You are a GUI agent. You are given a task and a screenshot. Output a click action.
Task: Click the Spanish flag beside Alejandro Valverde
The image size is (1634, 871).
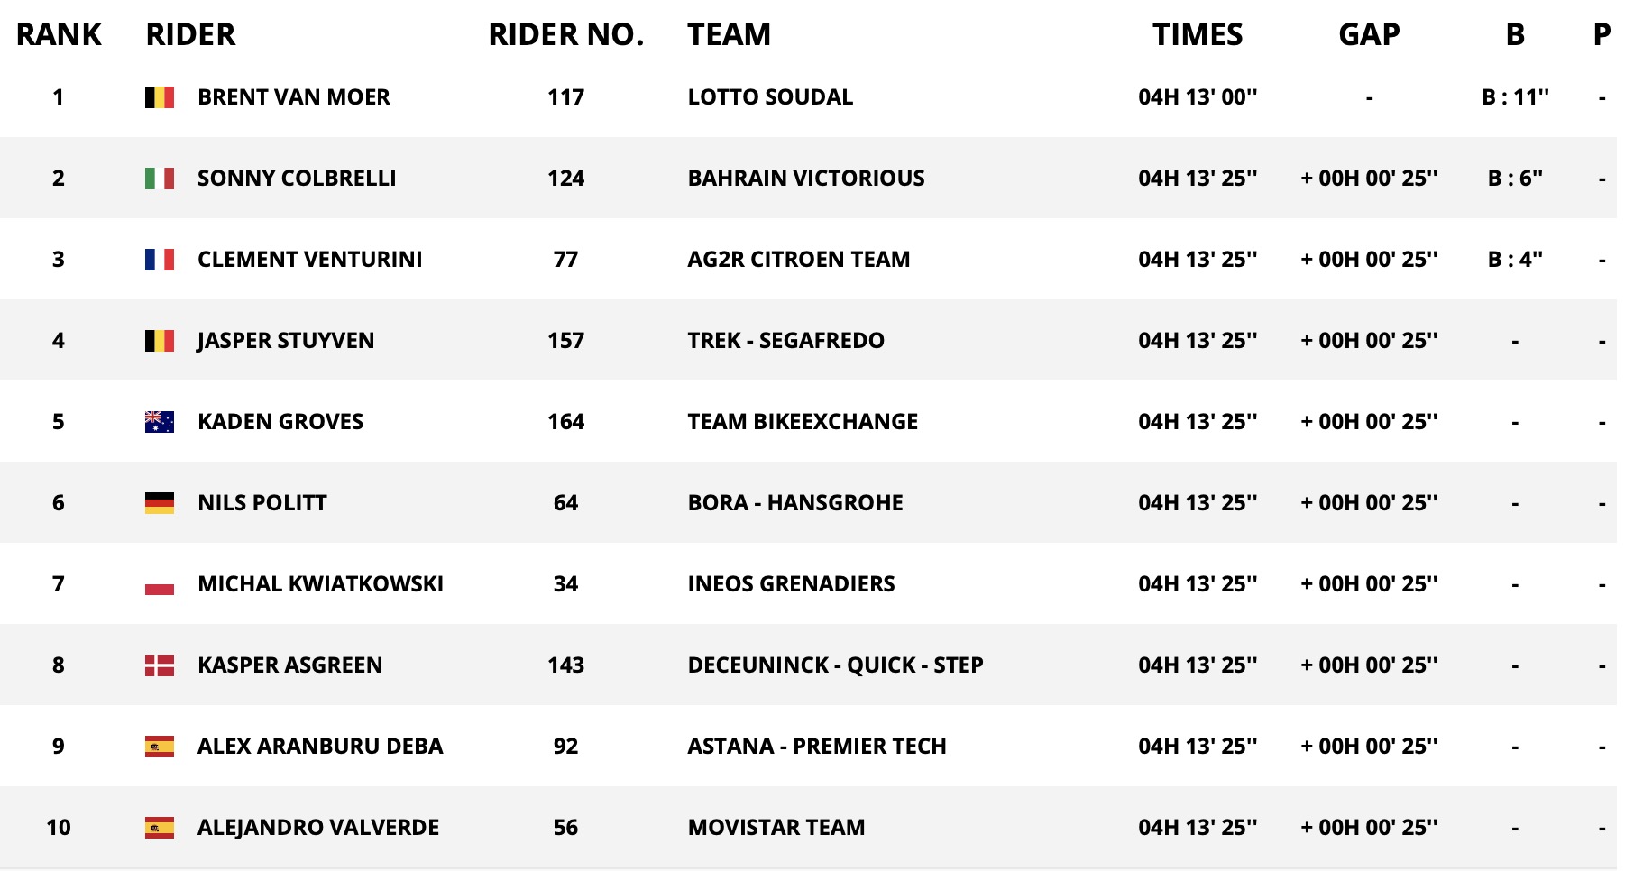click(x=160, y=828)
